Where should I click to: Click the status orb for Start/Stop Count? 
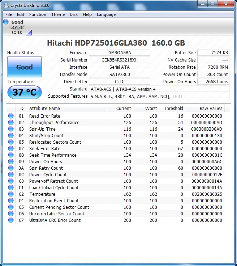click(11, 135)
